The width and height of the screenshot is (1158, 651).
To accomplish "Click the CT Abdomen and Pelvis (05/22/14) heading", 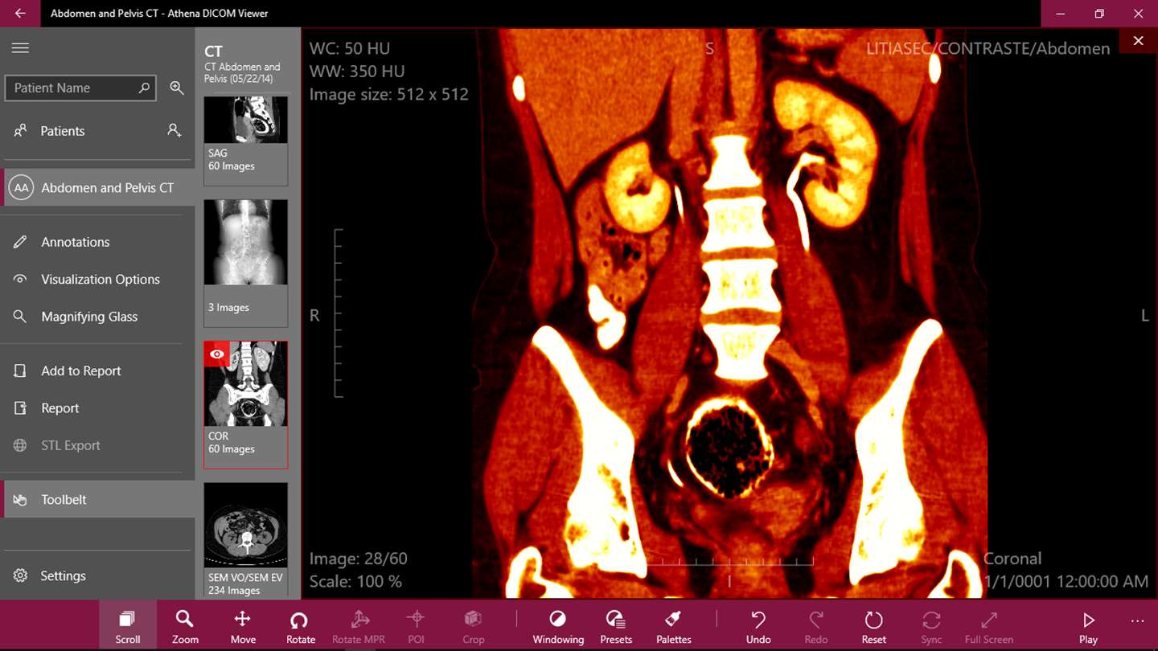I will tap(242, 73).
